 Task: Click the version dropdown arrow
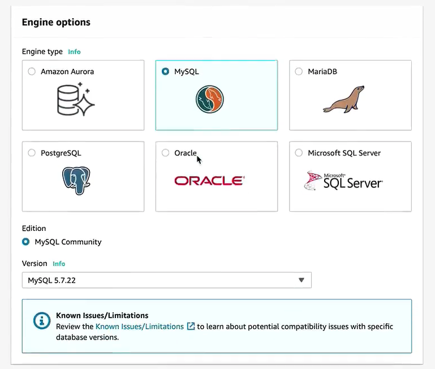point(302,280)
